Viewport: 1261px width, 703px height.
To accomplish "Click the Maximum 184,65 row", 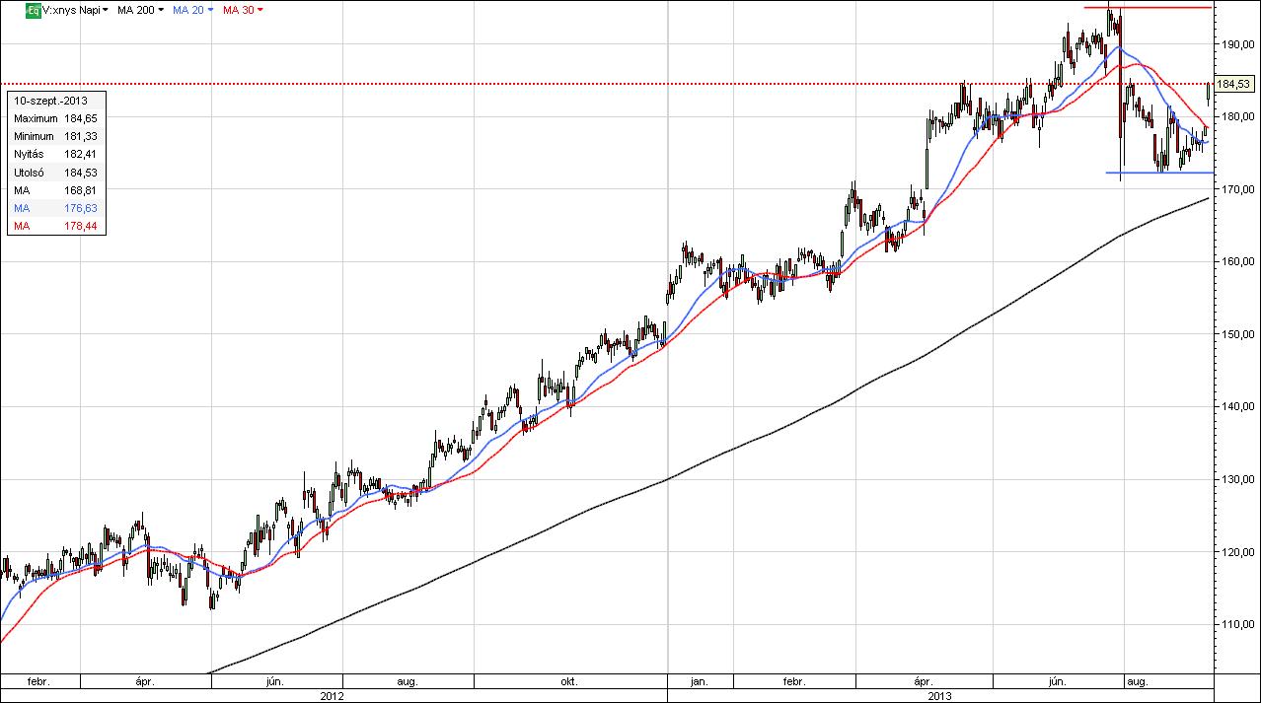I will click(55, 118).
